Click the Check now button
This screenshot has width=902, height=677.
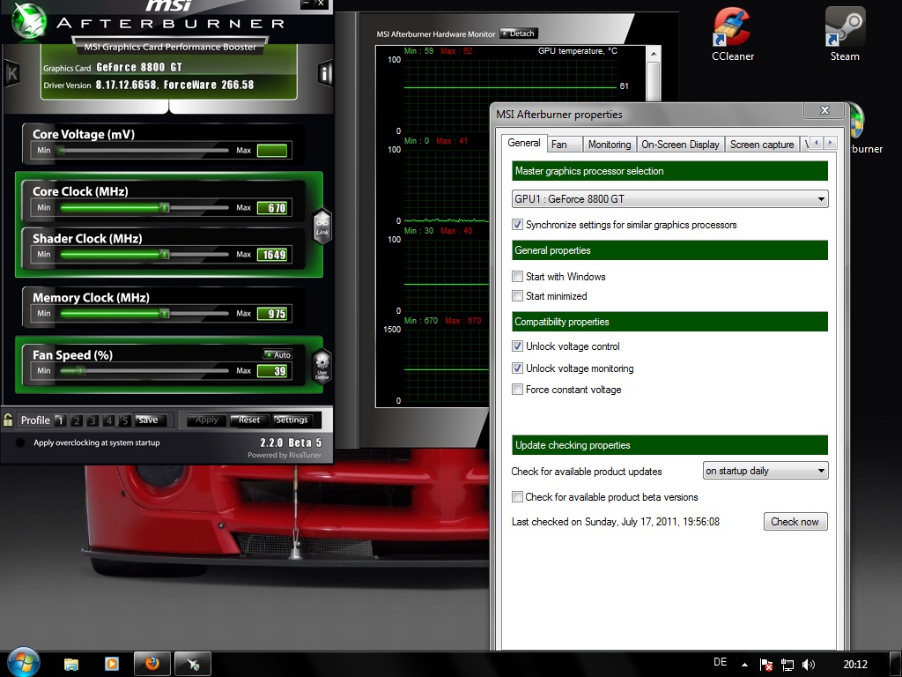click(x=795, y=522)
